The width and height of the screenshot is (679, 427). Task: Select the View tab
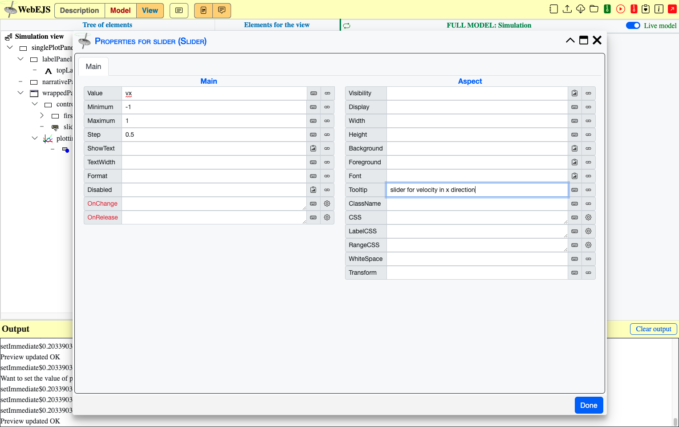point(150,10)
